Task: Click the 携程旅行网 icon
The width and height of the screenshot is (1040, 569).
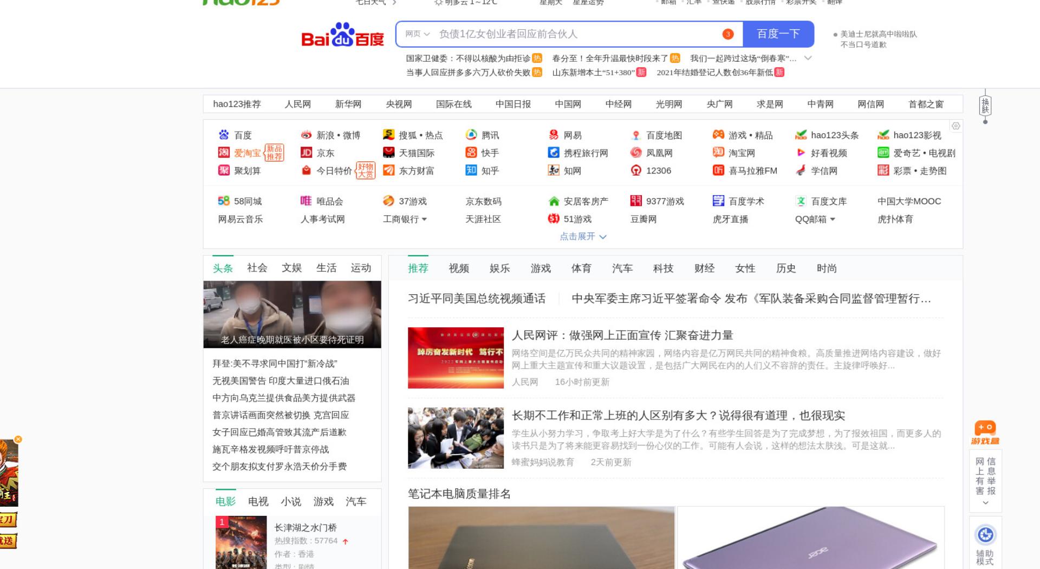Action: (x=554, y=153)
